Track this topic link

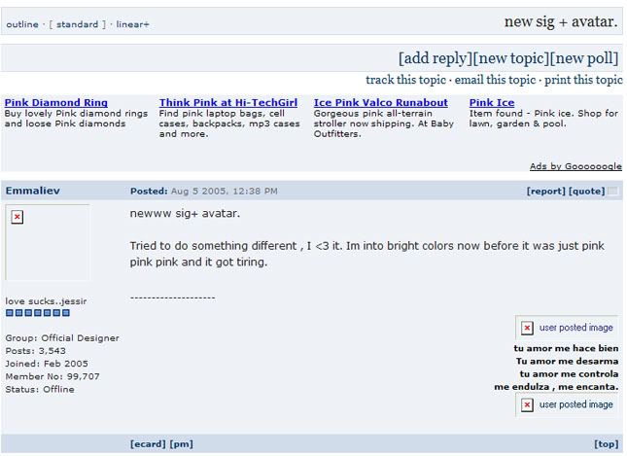405,80
